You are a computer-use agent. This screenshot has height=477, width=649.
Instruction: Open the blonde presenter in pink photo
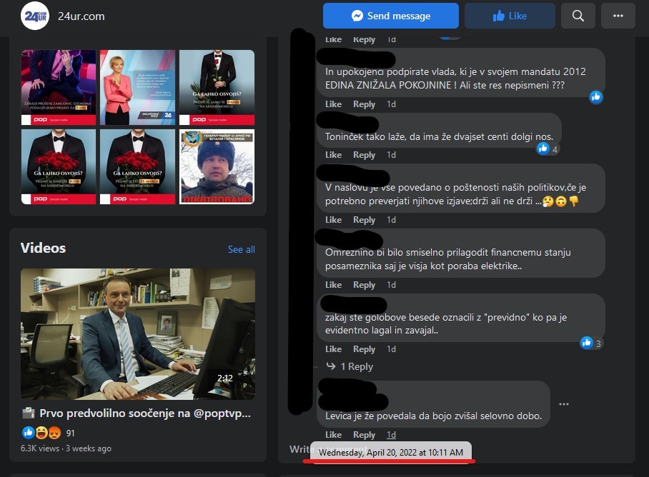[x=137, y=87]
